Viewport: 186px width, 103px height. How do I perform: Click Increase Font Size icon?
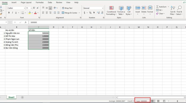pos(34,8)
